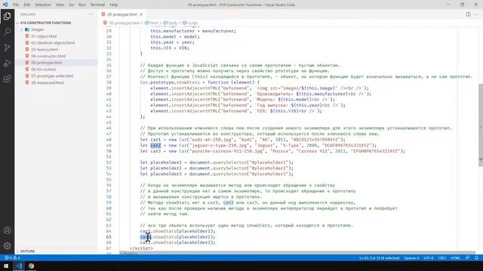Expand the OUTLINE section

coord(27,251)
